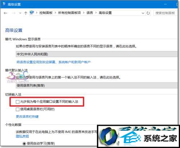
Task: Enable 允许我为每个应用窗口设置不同的输入法 checkbox
Action: 18,102
